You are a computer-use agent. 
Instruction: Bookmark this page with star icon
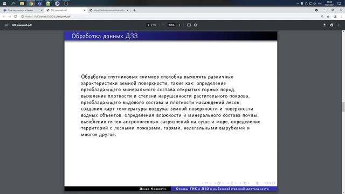328,17
